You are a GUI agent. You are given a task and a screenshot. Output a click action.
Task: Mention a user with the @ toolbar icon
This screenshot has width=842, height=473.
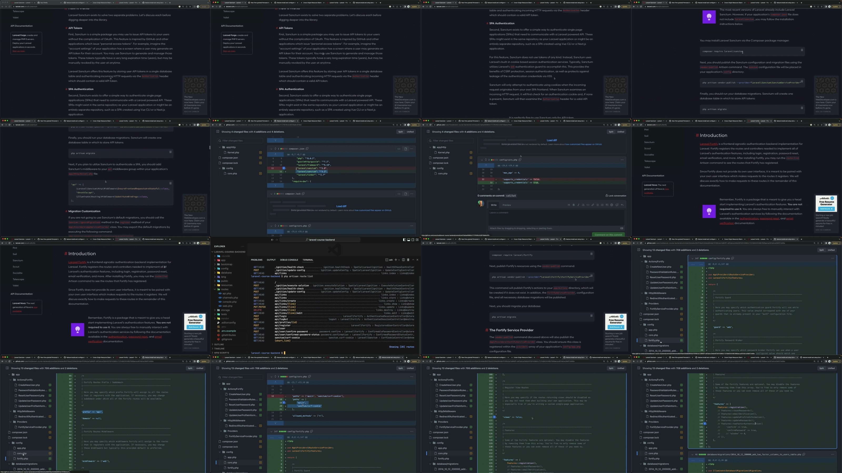coord(612,205)
